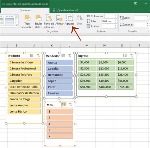150x148 pixels.
Task: Filter Ingreso by $4,400
Action: pos(87,62)
